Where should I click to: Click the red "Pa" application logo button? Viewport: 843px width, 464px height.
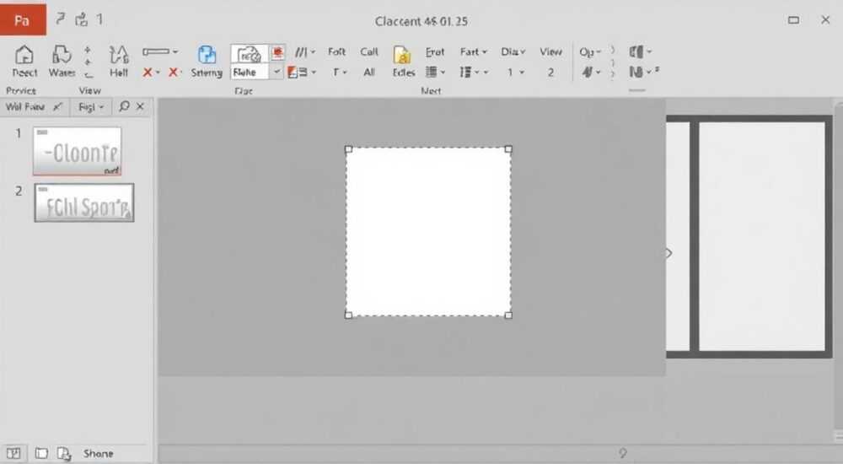tap(23, 20)
